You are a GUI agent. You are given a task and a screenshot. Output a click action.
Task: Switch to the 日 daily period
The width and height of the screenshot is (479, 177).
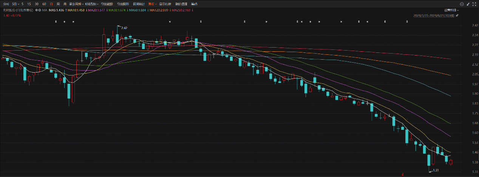pos(51,4)
